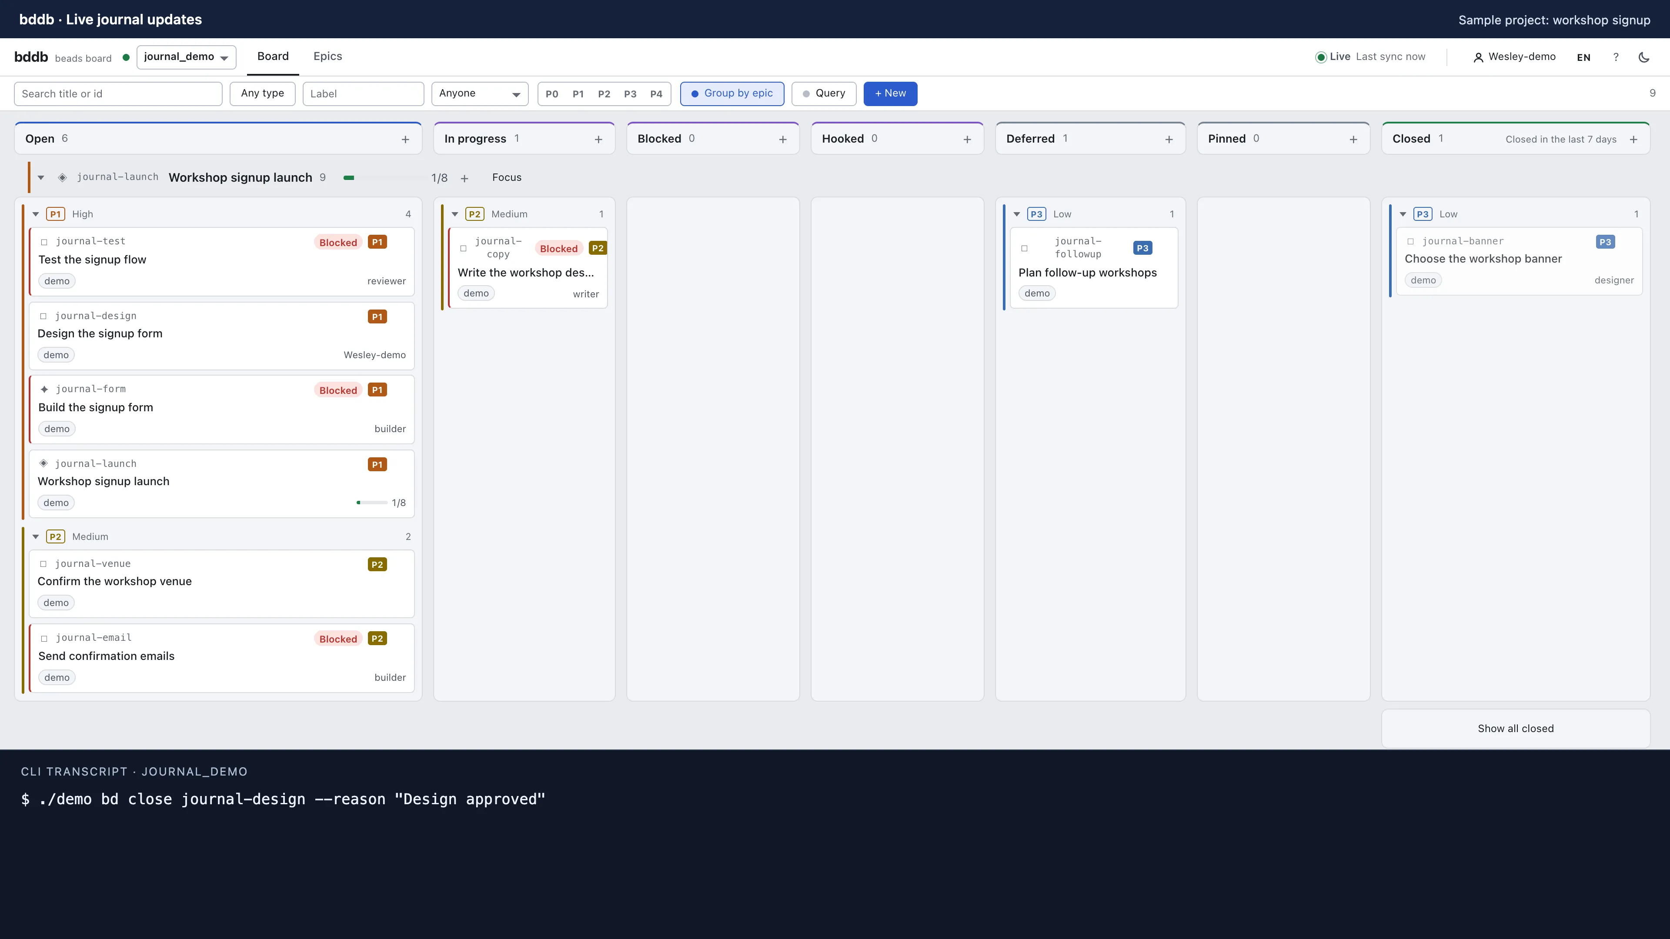This screenshot has height=939, width=1670.
Task: Toggle P2 priority filter
Action: [604, 94]
